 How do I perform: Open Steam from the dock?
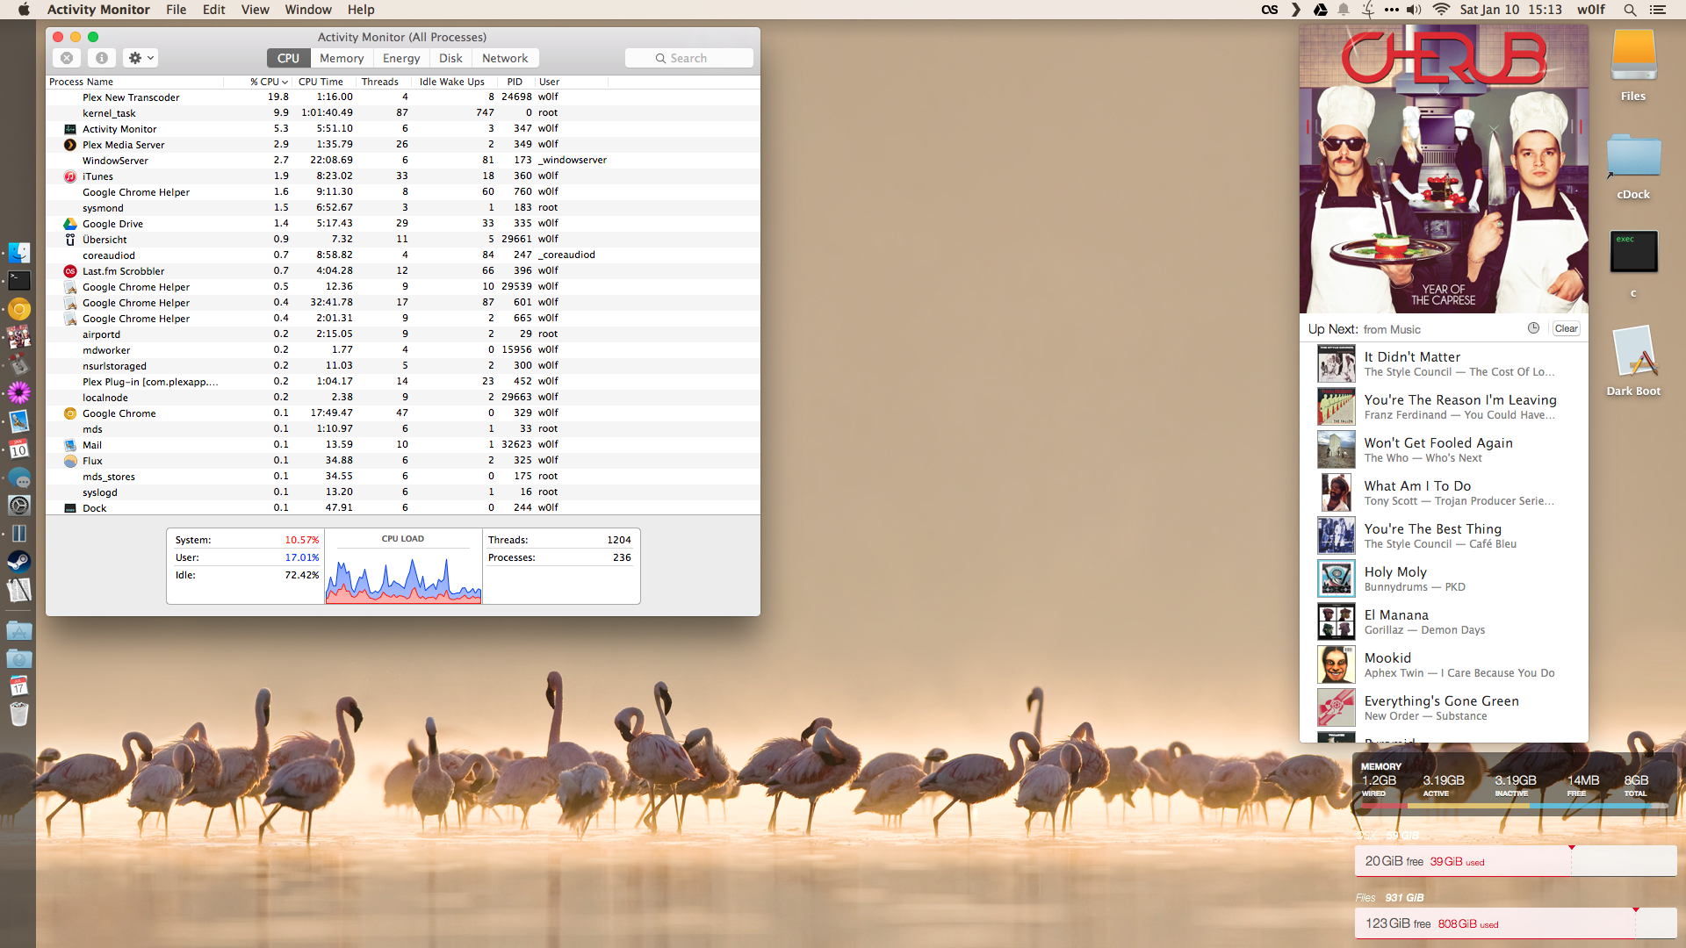[x=19, y=562]
